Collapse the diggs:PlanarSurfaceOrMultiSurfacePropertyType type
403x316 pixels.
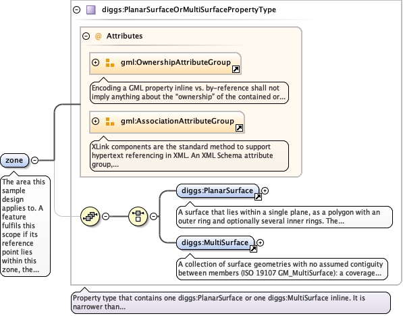(x=76, y=9)
